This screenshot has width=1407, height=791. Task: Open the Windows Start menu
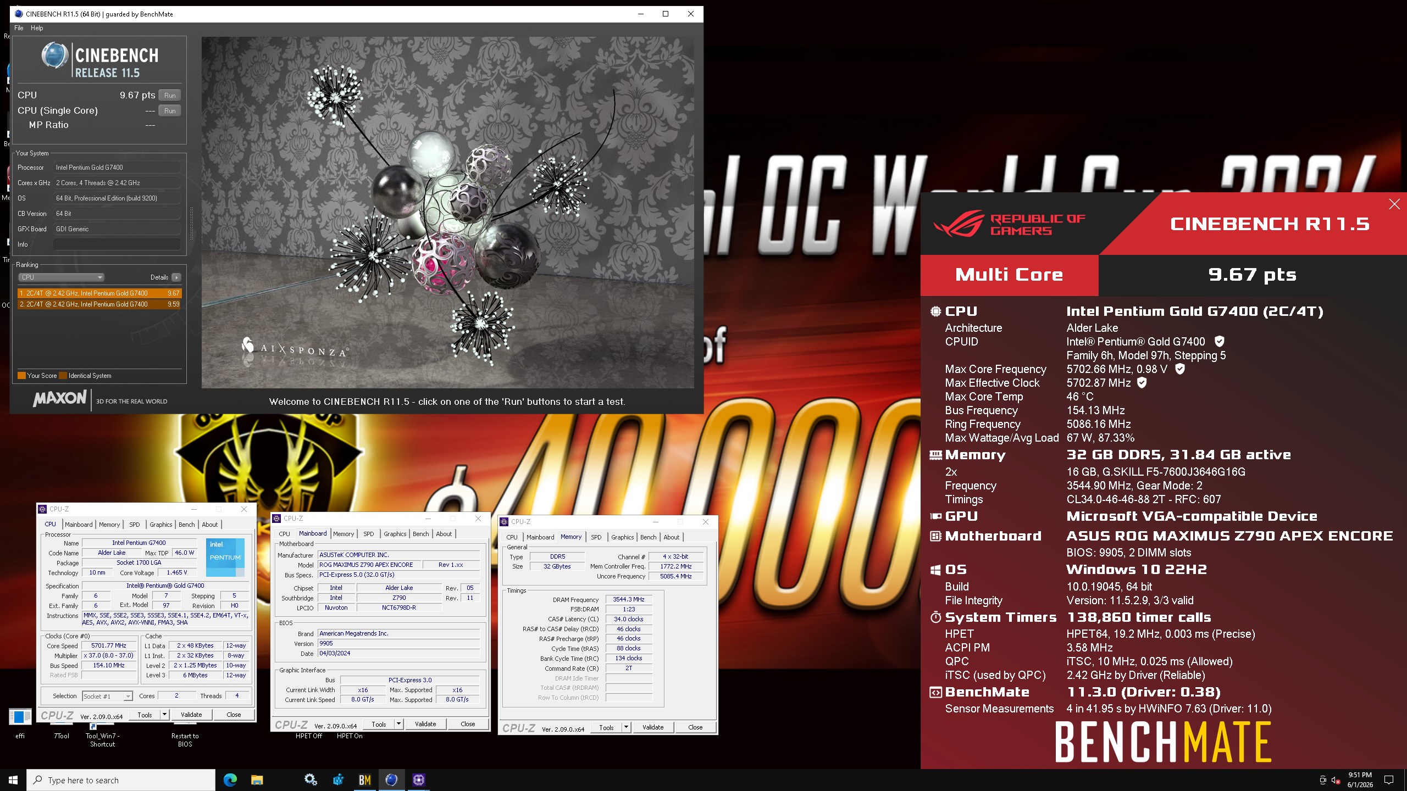13,779
